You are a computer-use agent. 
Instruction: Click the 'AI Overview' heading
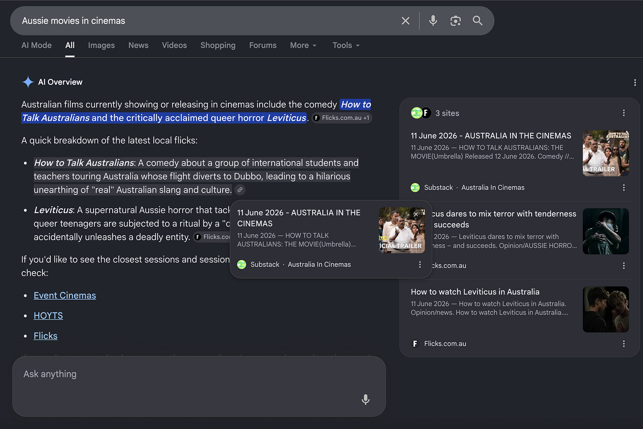60,82
